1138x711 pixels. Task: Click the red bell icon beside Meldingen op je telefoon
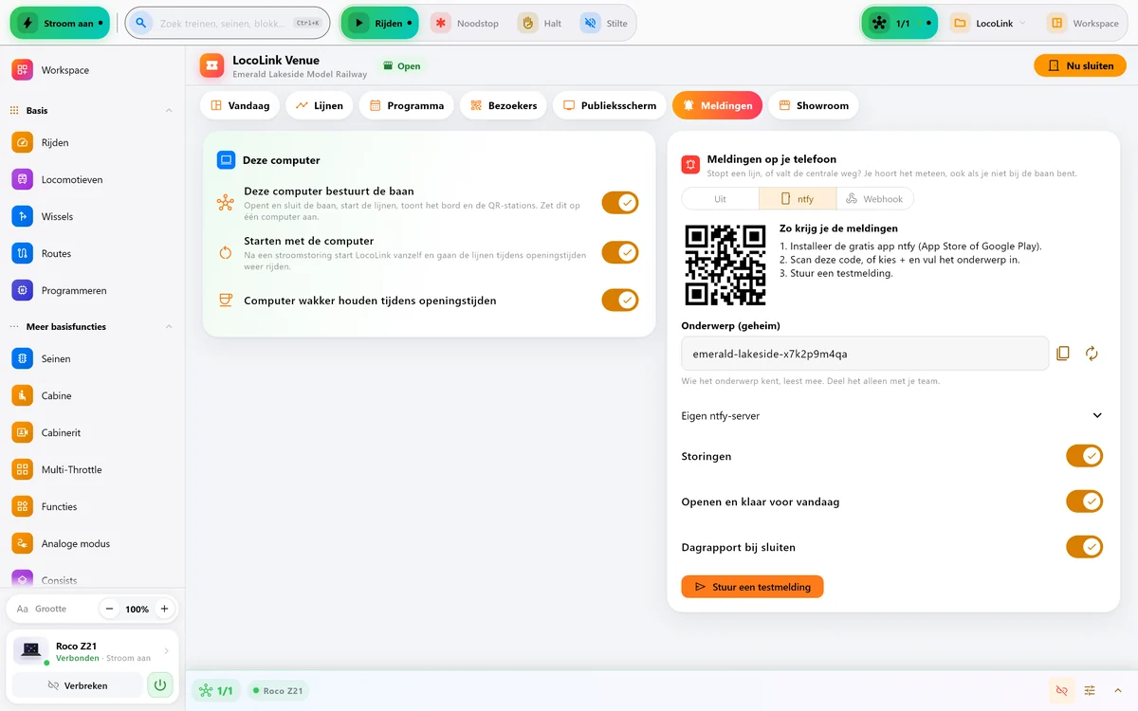click(x=690, y=165)
